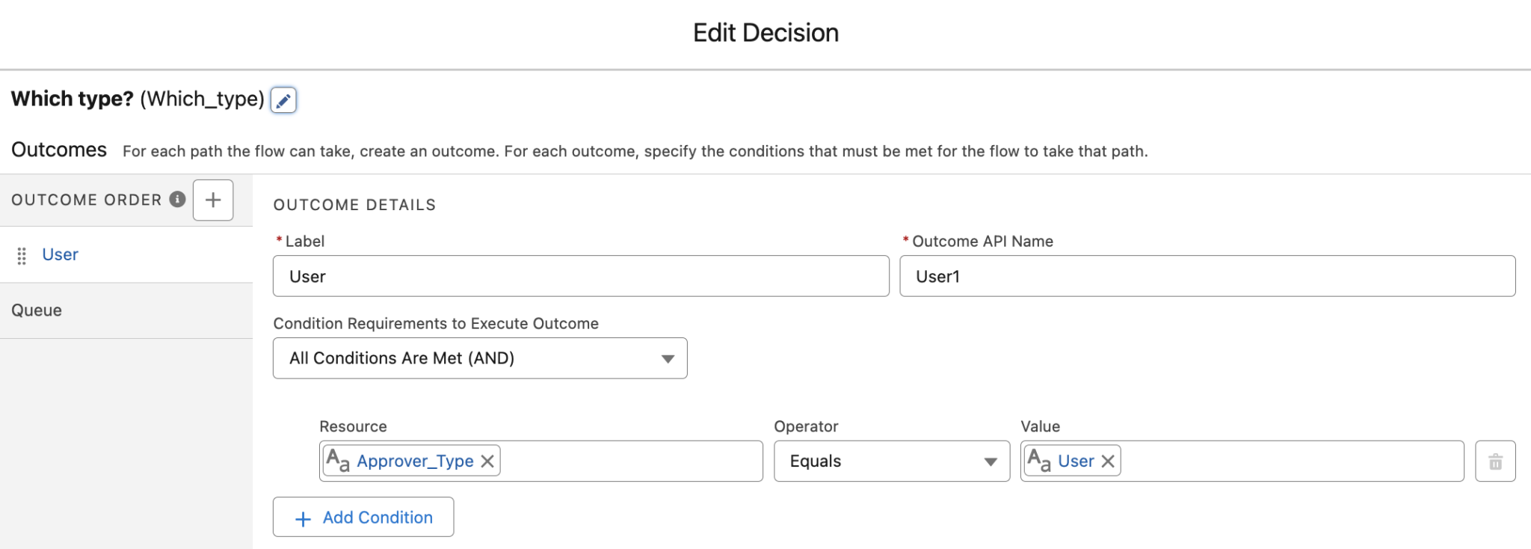Image resolution: width=1531 pixels, height=549 pixels.
Task: Click the text icon of the Approver_Type pill
Action: [x=338, y=461]
